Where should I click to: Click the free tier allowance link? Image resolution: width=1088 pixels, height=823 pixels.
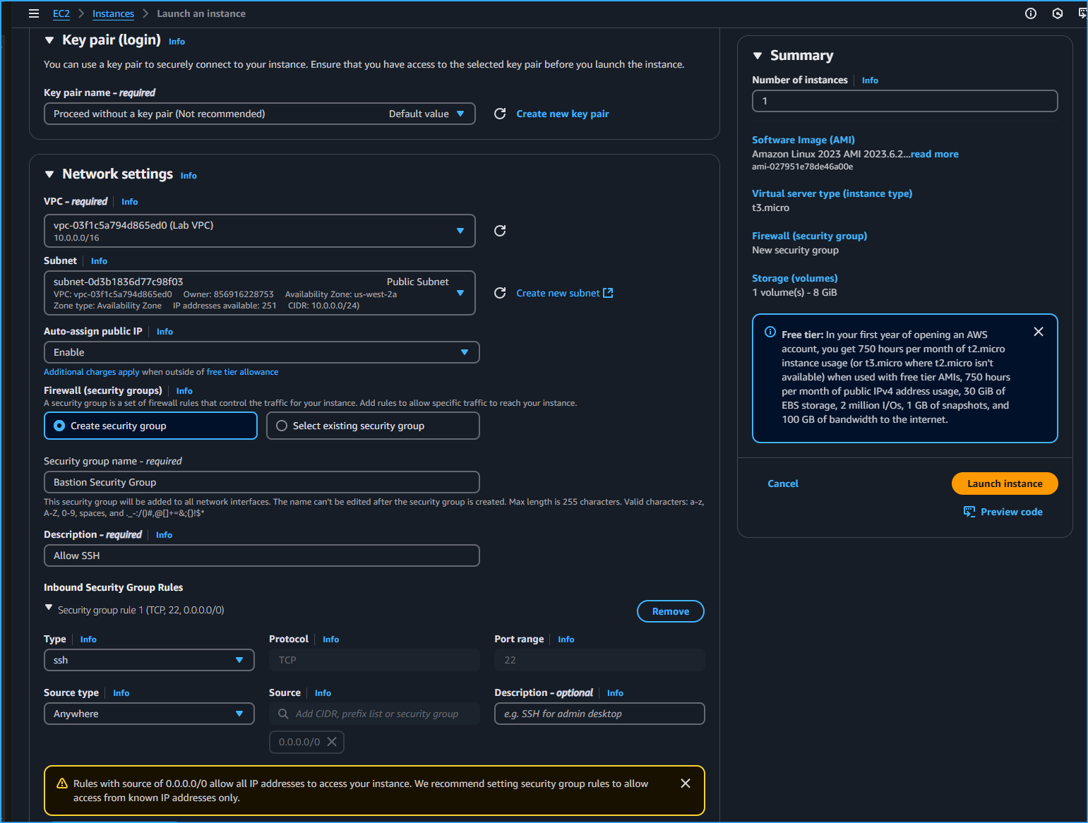[241, 371]
